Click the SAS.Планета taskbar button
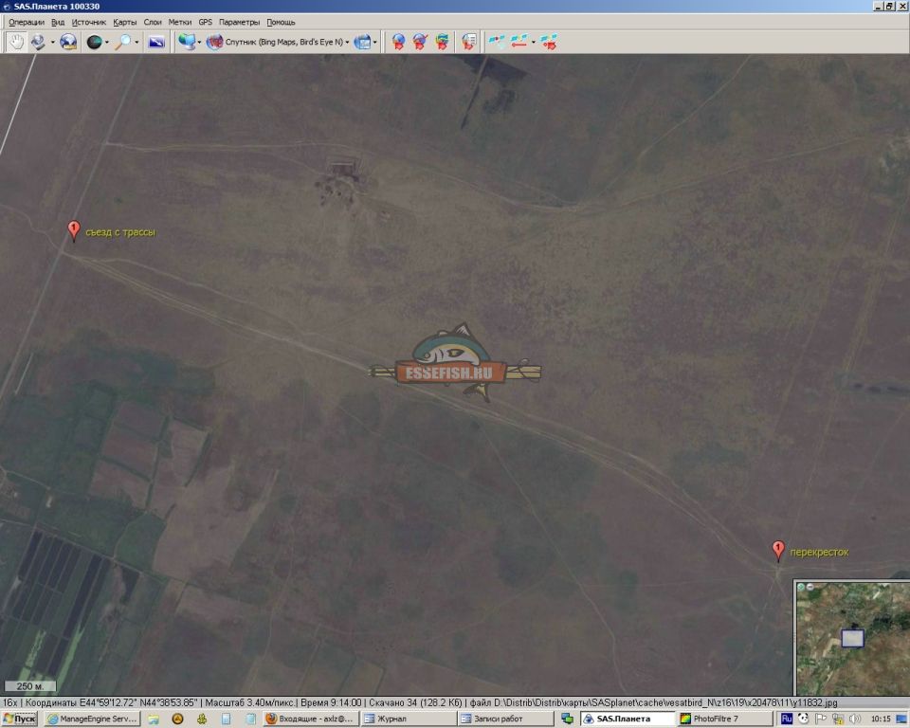The width and height of the screenshot is (910, 728). click(x=628, y=719)
